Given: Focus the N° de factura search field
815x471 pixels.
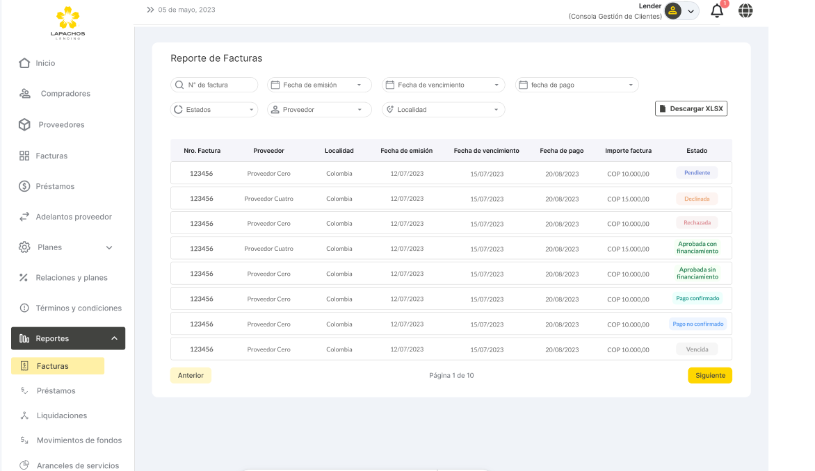Looking at the screenshot, I should point(214,85).
